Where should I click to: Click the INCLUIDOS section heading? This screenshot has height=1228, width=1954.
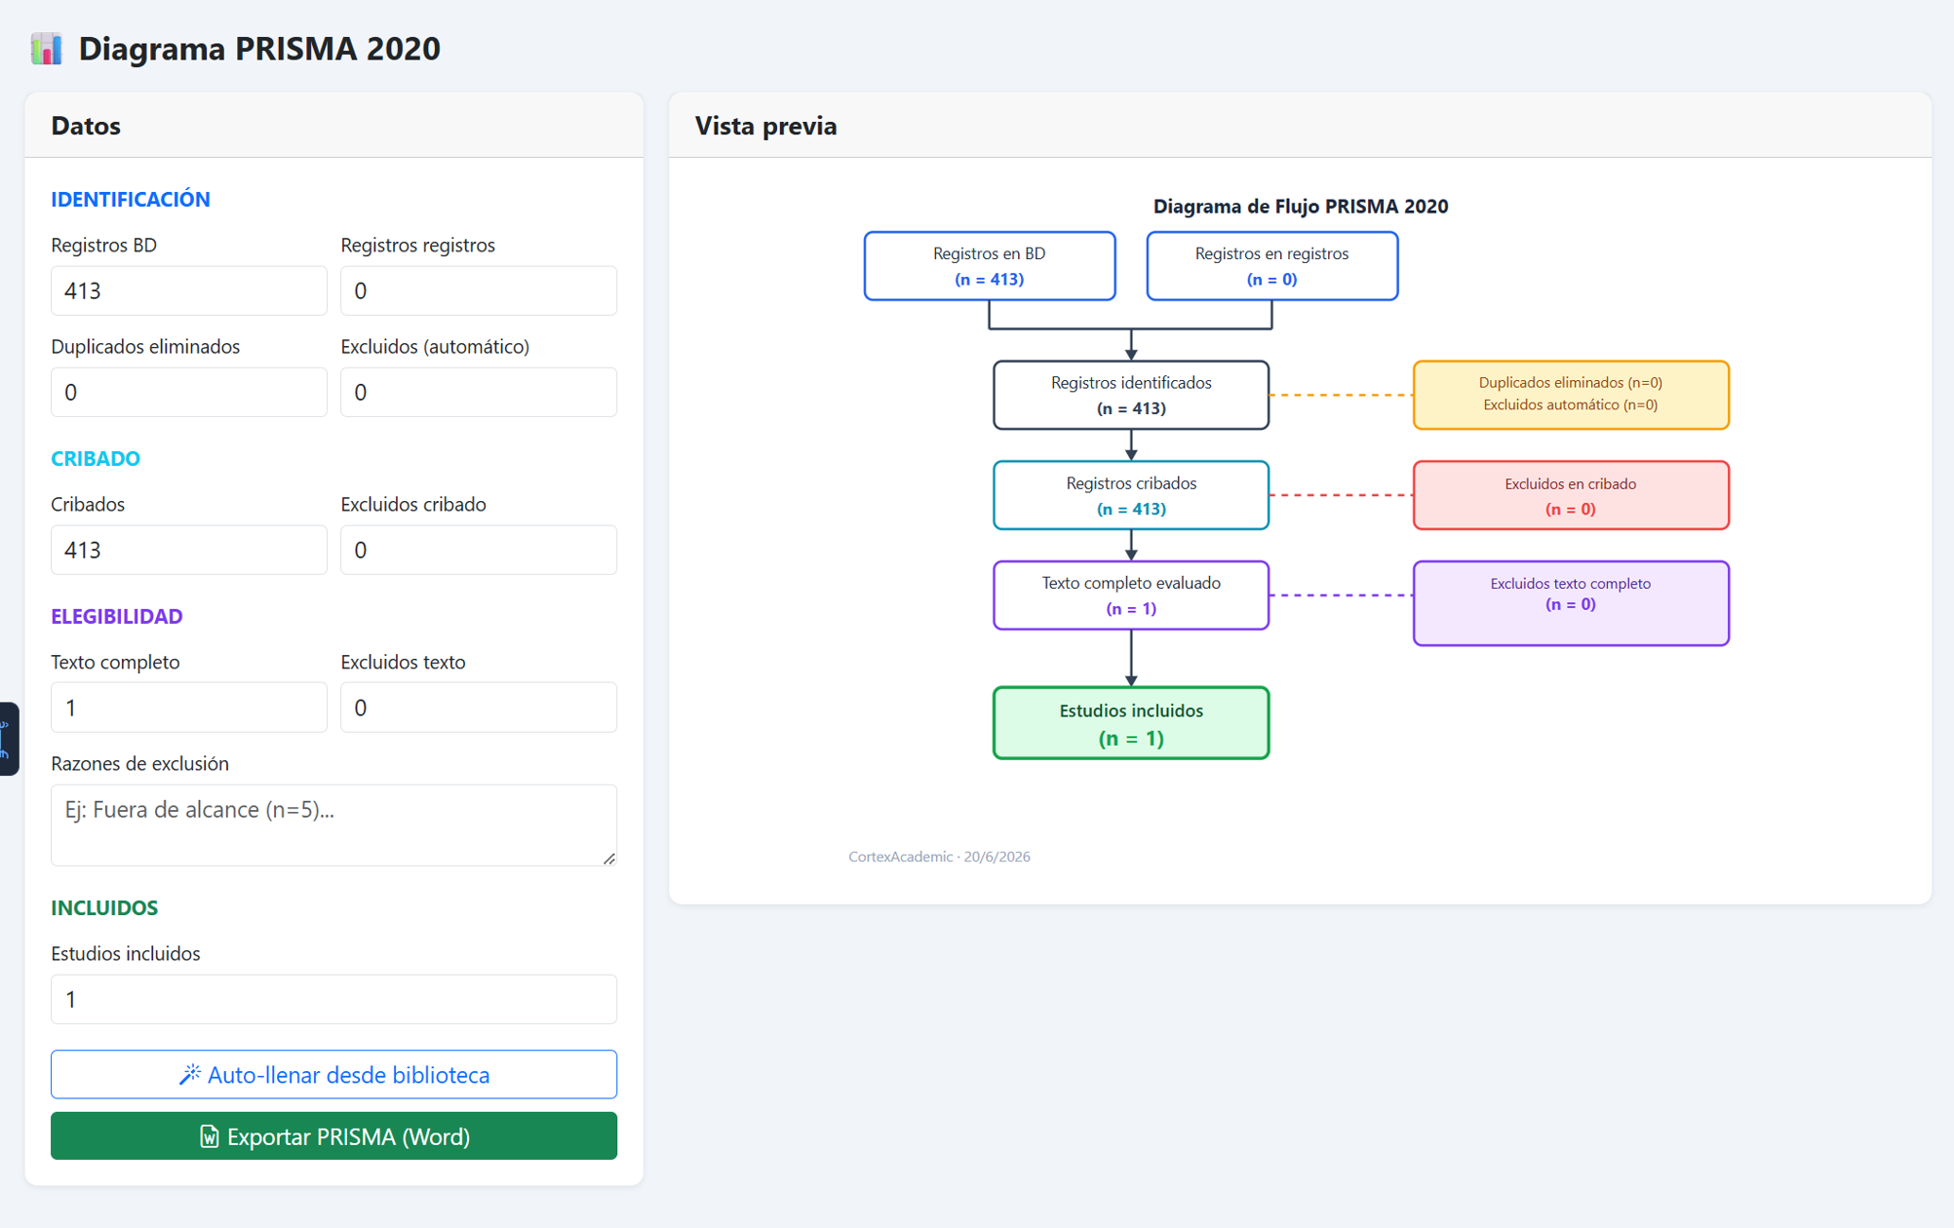tap(104, 907)
